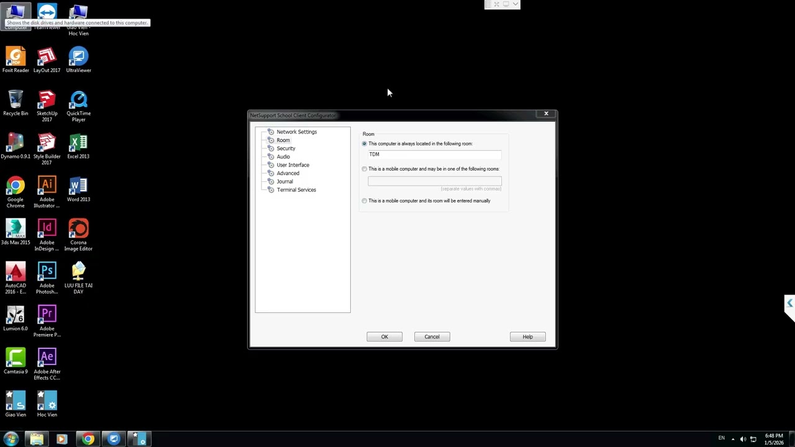This screenshot has width=795, height=447.
Task: Choose 'mobile computer may be in following rooms' option
Action: (x=365, y=169)
